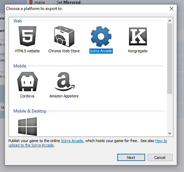The width and height of the screenshot is (184, 172).
Task: Open the Scirra Arcade hyperlink
Action: (x=72, y=141)
